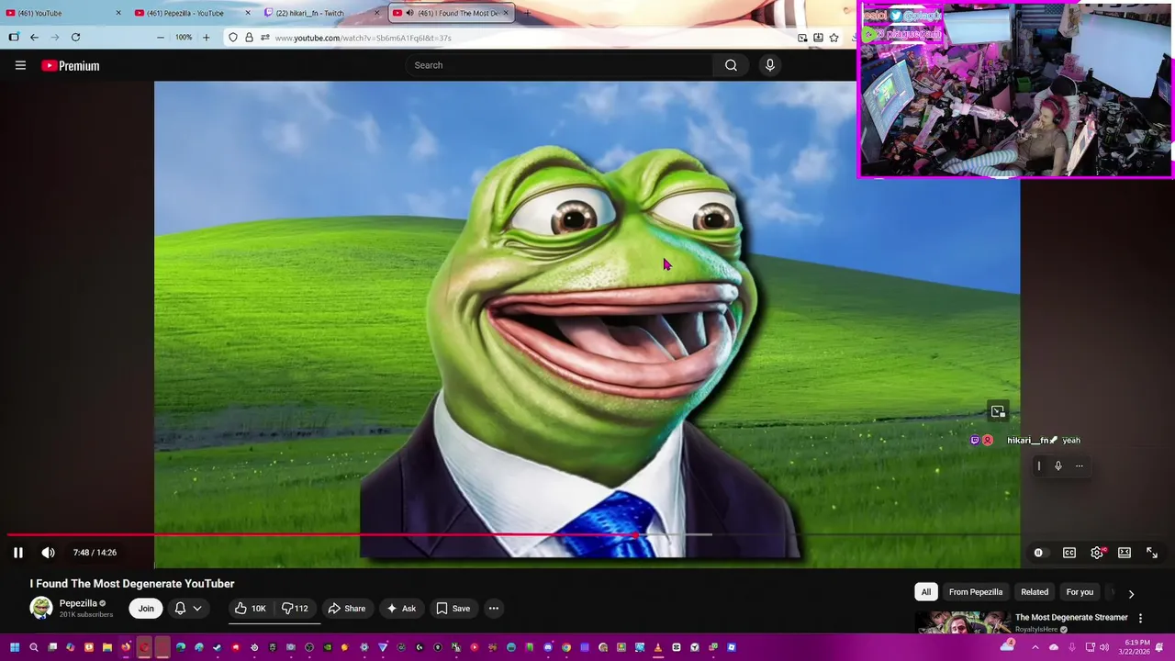1175x661 pixels.
Task: Click the system tray volume icon
Action: pos(1104,647)
